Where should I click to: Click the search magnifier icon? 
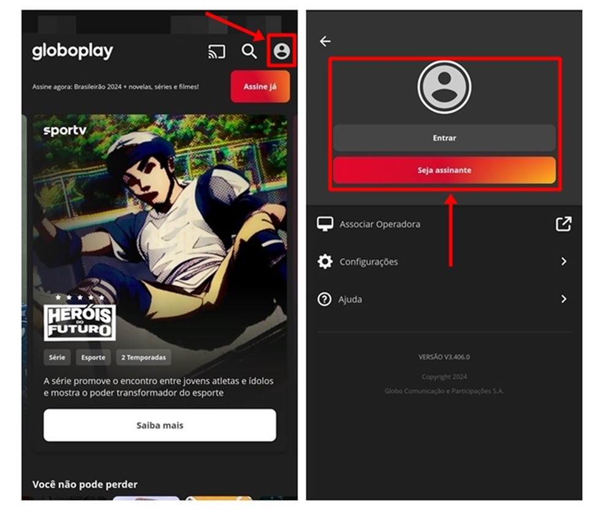coord(249,52)
